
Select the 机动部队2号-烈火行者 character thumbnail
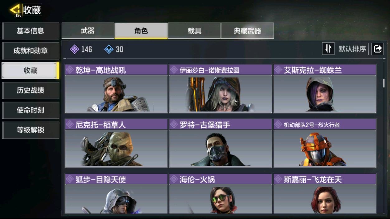[x=325, y=148]
